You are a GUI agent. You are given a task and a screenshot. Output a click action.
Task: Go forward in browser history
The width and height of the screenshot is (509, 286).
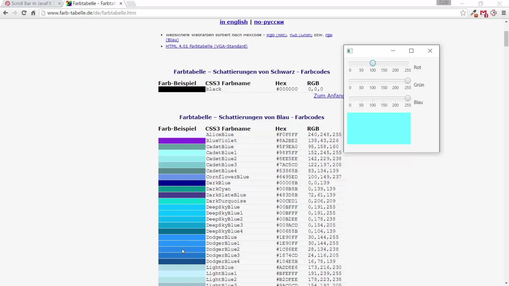point(15,13)
